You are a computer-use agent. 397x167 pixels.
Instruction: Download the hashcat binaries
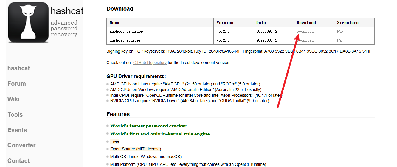[305, 32]
